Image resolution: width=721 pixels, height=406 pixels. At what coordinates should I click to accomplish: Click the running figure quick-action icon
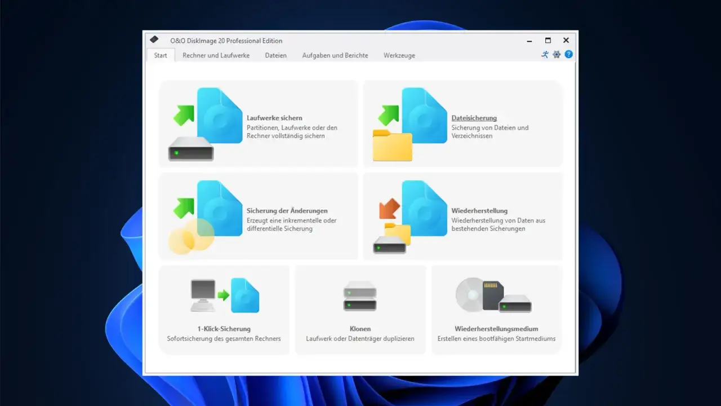point(545,55)
